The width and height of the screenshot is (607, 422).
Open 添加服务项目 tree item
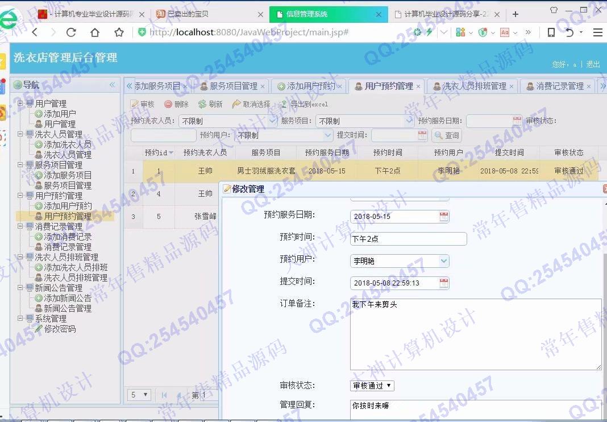pos(68,175)
